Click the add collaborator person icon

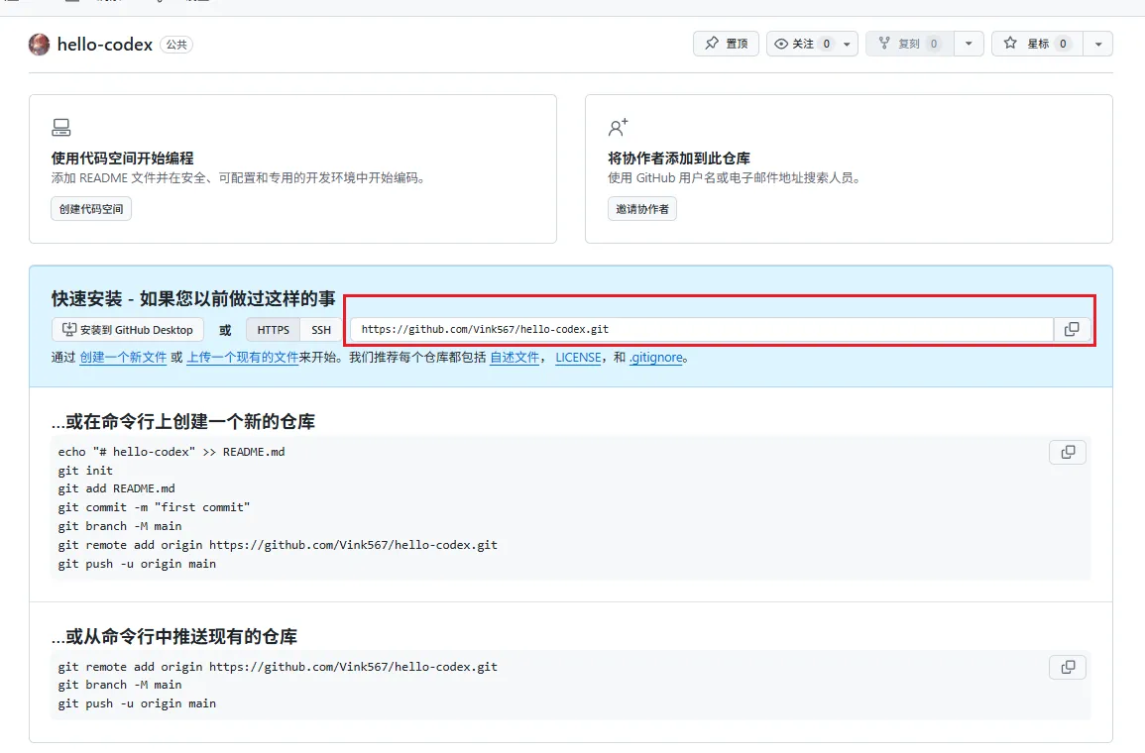618,128
